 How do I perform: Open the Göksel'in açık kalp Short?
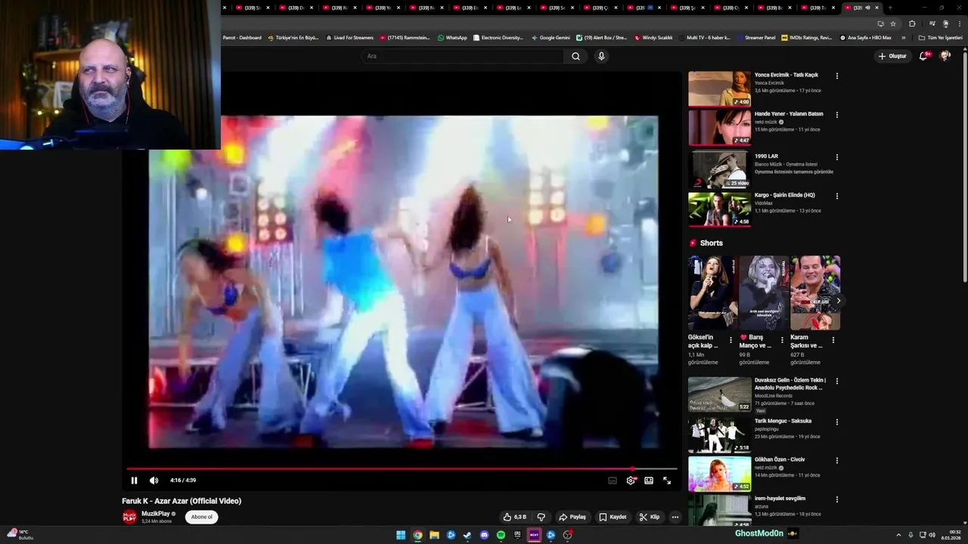tap(713, 293)
